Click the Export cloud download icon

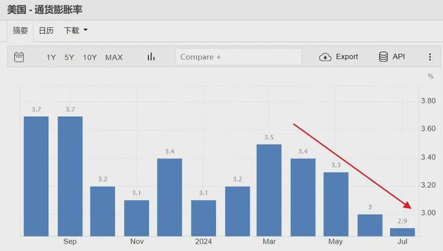(325, 57)
